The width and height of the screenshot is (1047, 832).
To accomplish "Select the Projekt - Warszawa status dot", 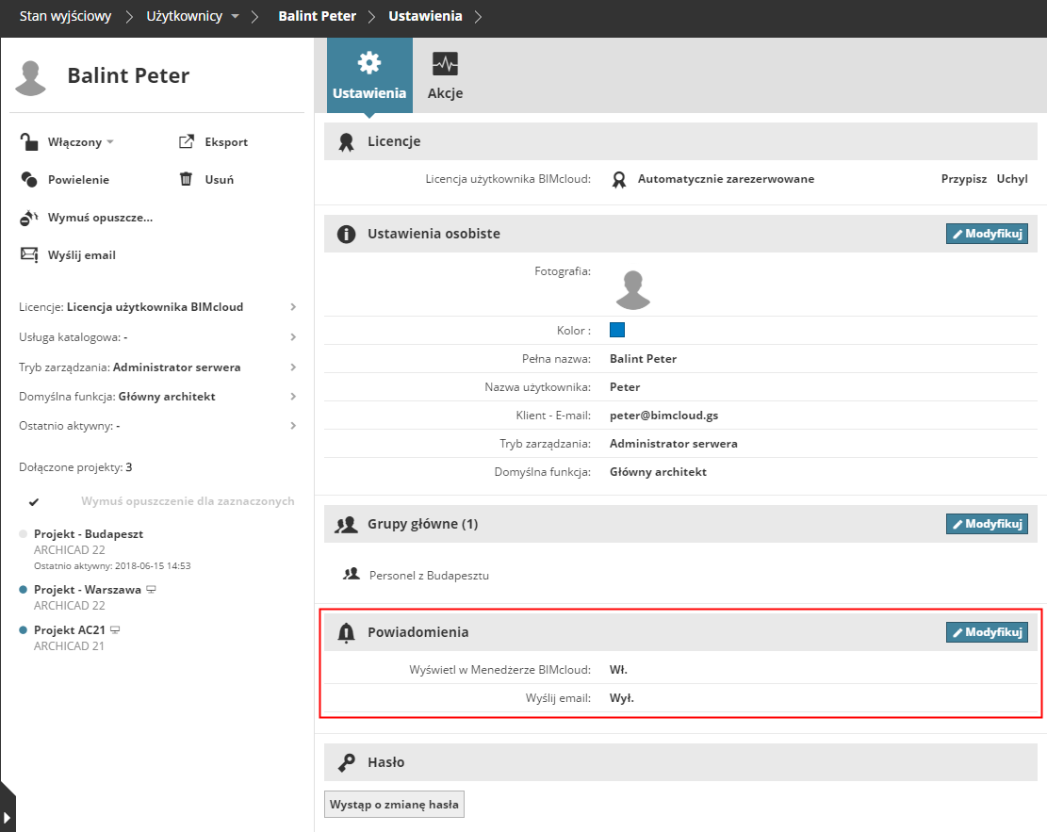I will pyautogui.click(x=24, y=590).
